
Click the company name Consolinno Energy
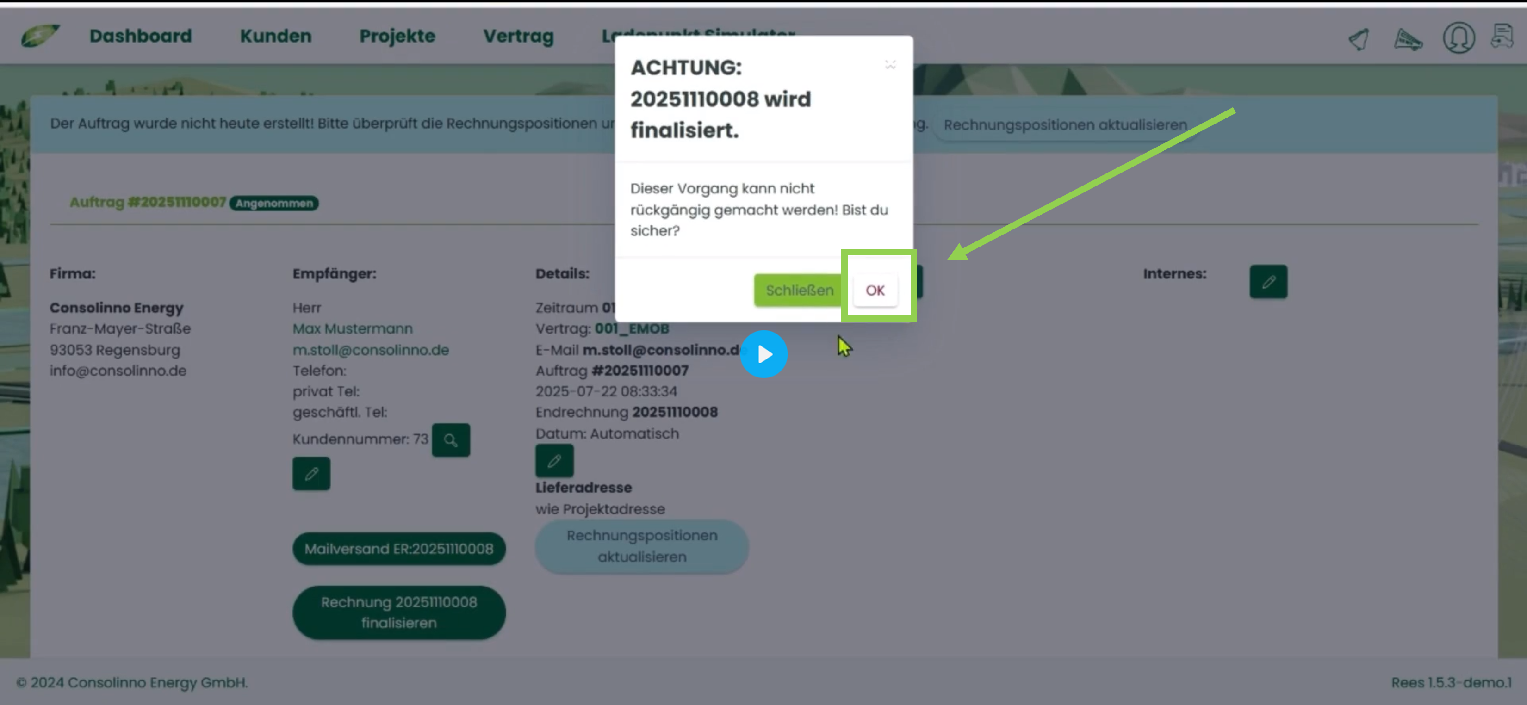pos(116,308)
